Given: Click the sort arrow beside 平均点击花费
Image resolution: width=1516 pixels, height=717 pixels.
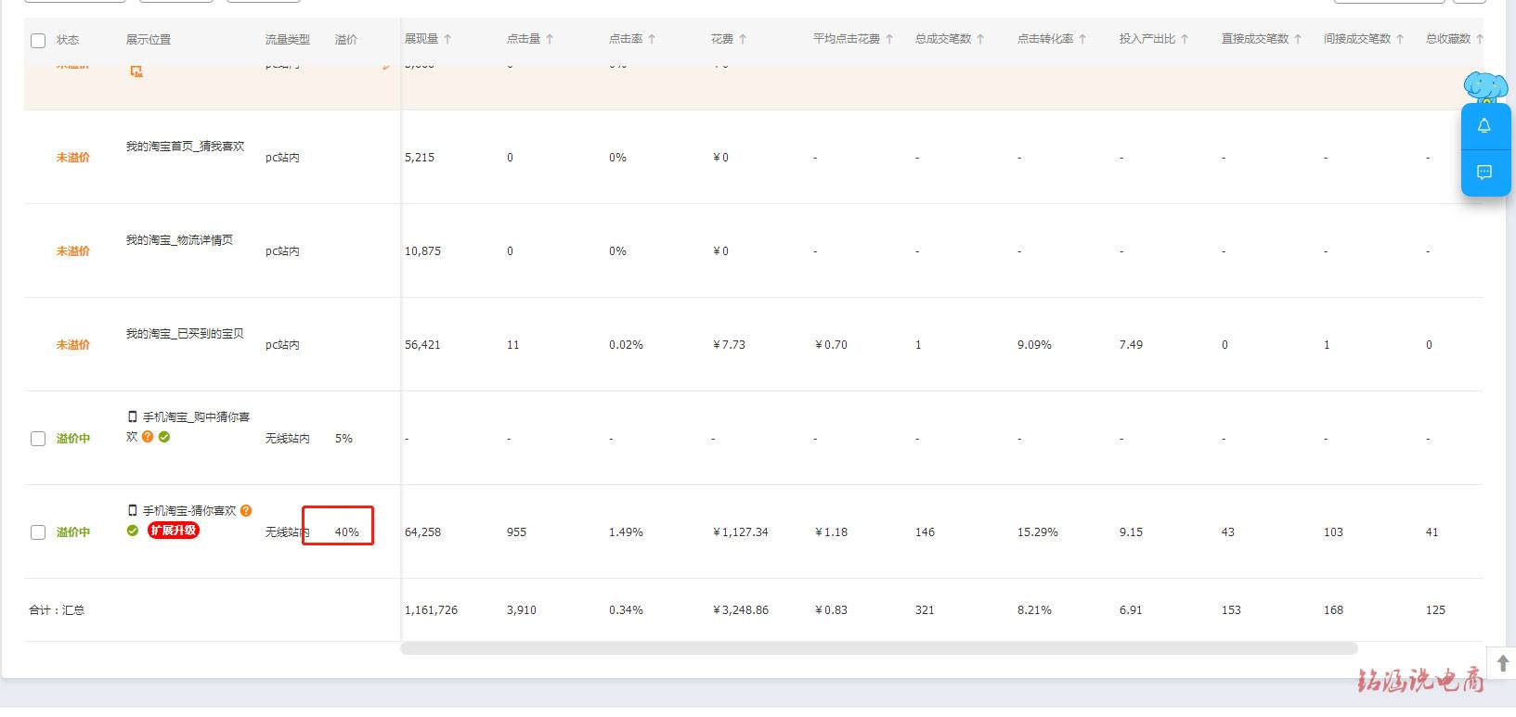Looking at the screenshot, I should pyautogui.click(x=889, y=39).
